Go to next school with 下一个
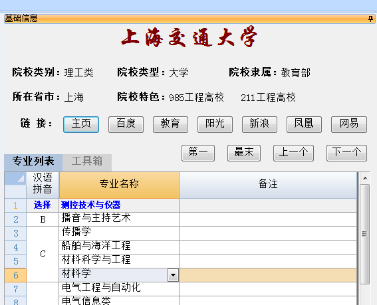 346,153
